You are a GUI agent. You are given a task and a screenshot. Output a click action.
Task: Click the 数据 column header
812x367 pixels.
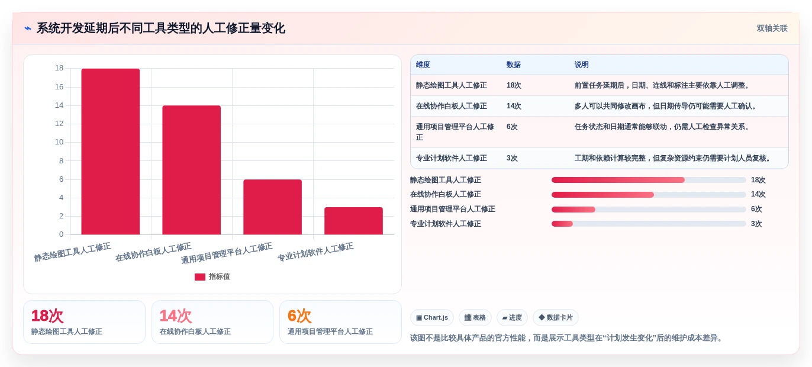click(x=514, y=65)
